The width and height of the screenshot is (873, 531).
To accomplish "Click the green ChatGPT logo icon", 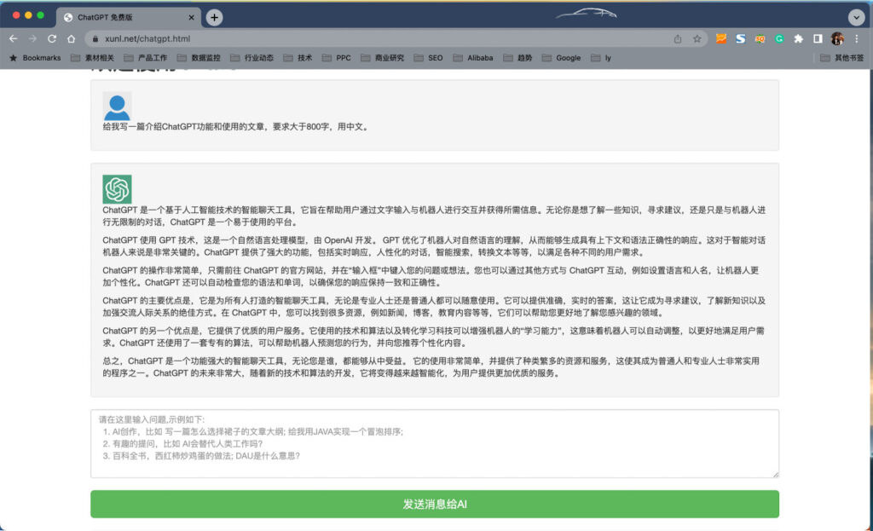I will 117,189.
